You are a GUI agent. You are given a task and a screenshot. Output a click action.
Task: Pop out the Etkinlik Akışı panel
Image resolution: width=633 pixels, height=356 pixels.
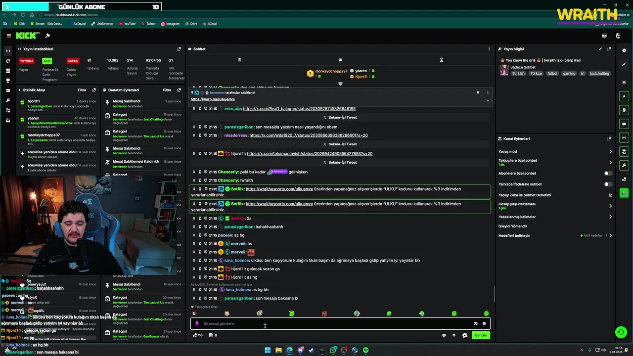94,90
